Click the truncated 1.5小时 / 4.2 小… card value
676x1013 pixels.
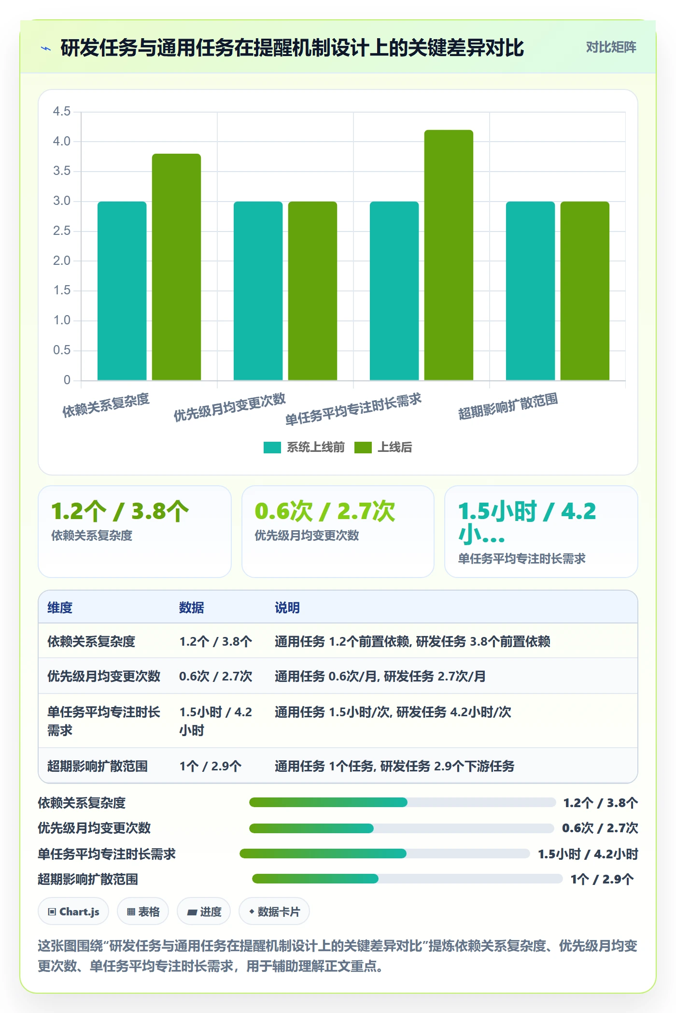point(527,523)
